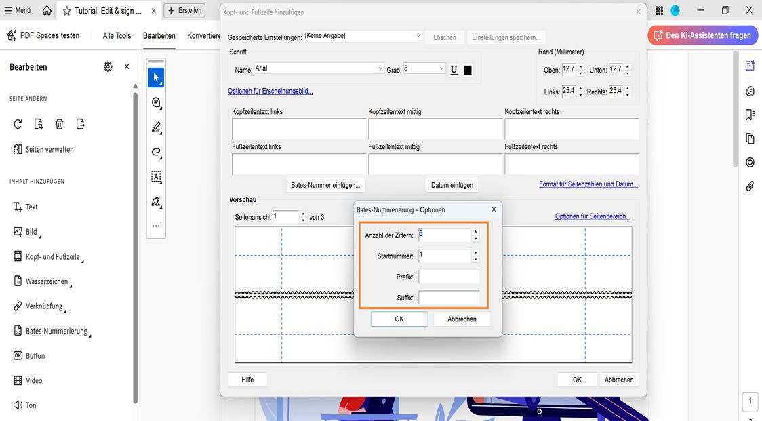
Task: Open Kopf- und Fußzeile option
Action: (48, 257)
